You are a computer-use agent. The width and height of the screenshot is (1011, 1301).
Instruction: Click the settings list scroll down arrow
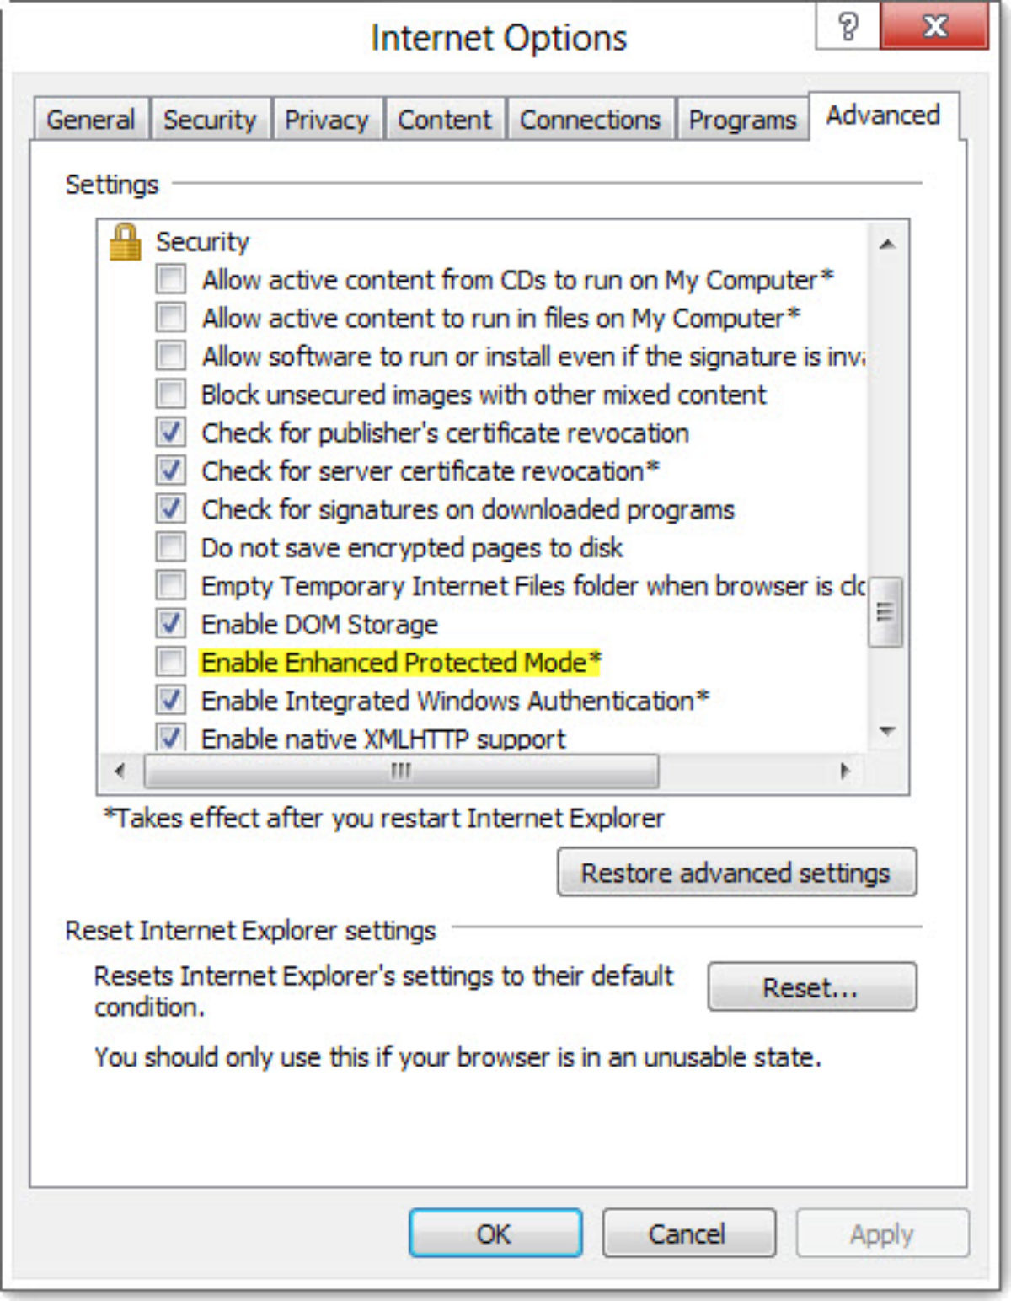point(886,730)
